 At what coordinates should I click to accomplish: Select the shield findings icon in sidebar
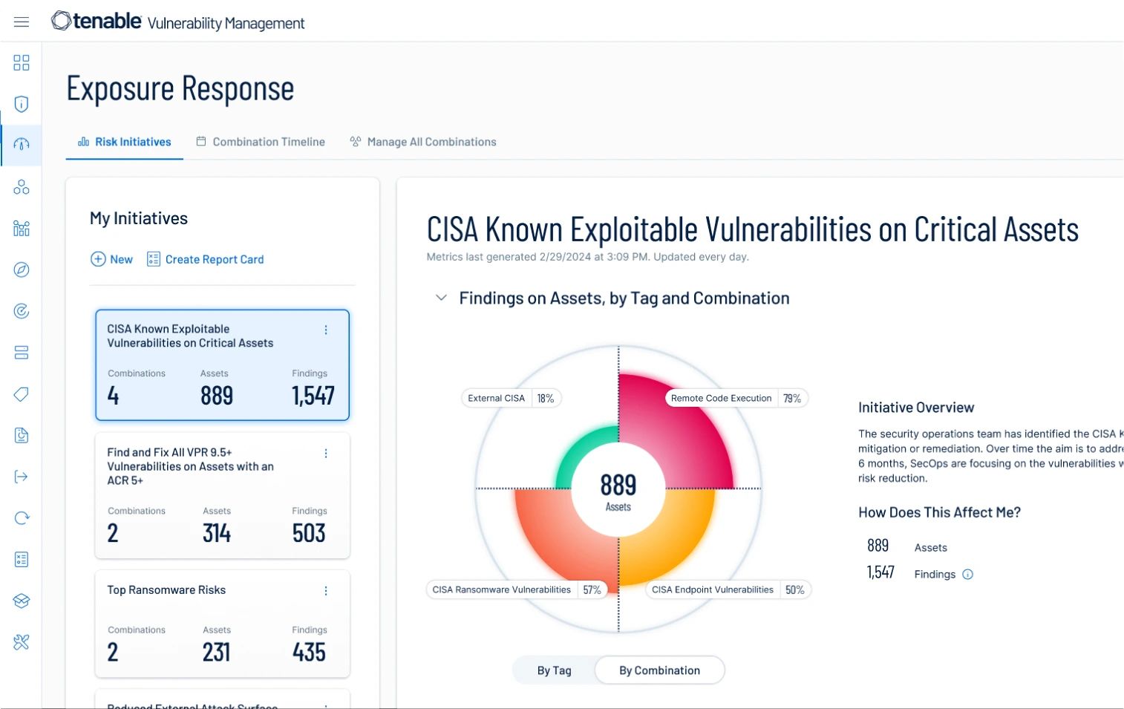click(22, 104)
